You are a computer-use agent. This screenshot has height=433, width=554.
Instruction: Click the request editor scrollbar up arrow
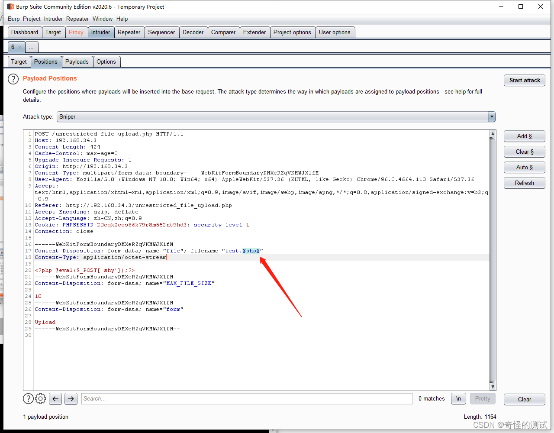tap(493, 133)
